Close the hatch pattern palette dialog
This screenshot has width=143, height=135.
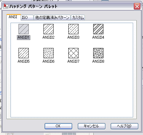(x=137, y=6)
